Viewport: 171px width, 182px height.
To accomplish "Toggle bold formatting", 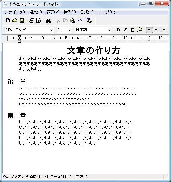I will click(x=118, y=30).
